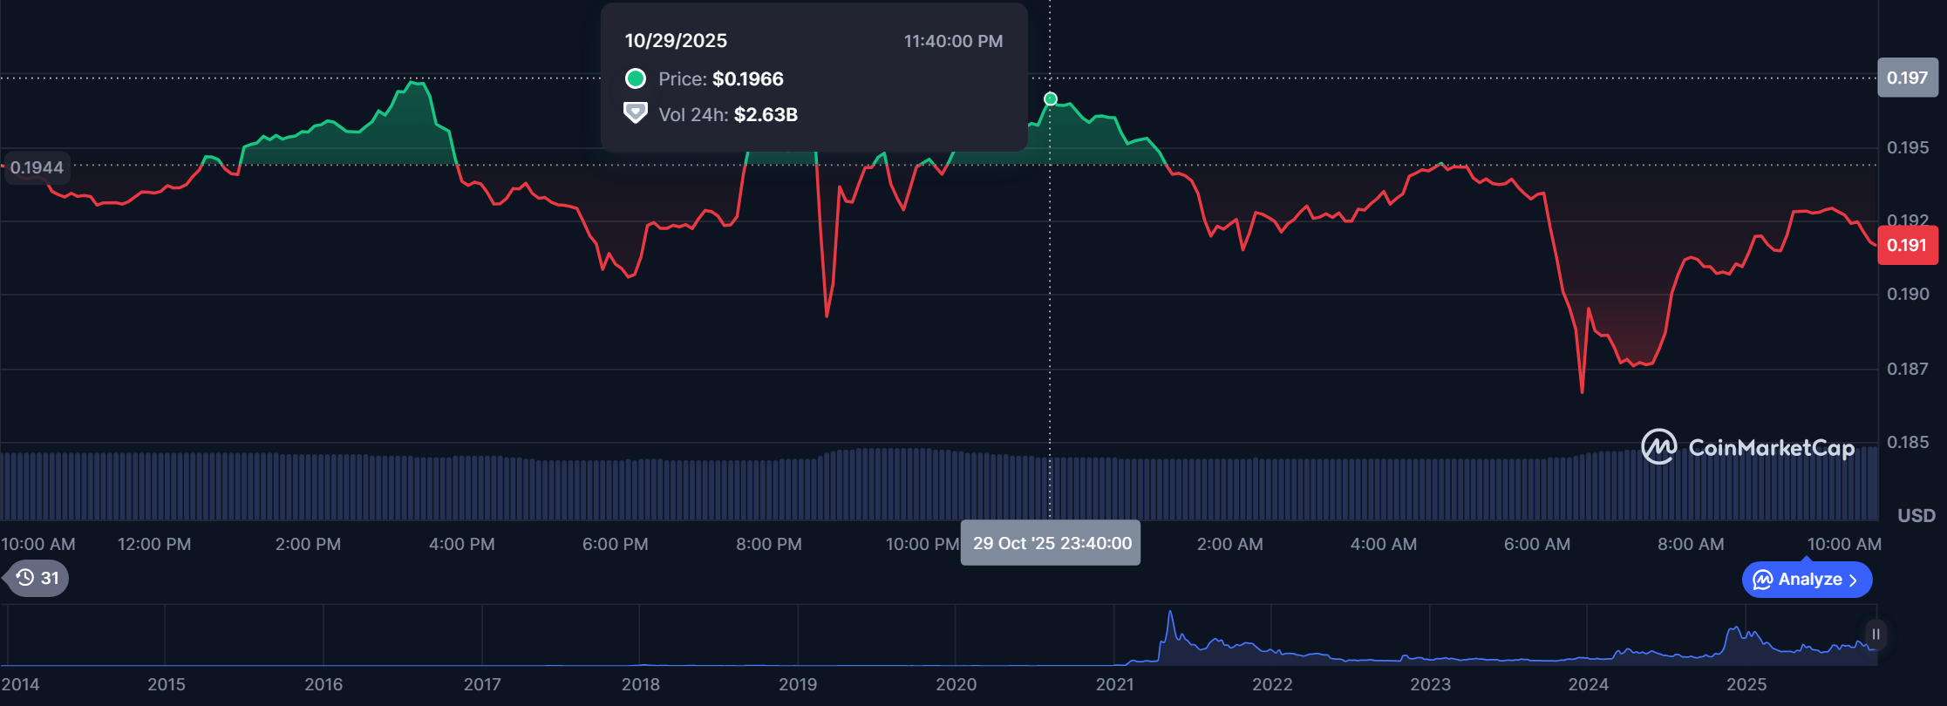Click the USD currency label
Image resolution: width=1947 pixels, height=706 pixels.
coord(1916,515)
